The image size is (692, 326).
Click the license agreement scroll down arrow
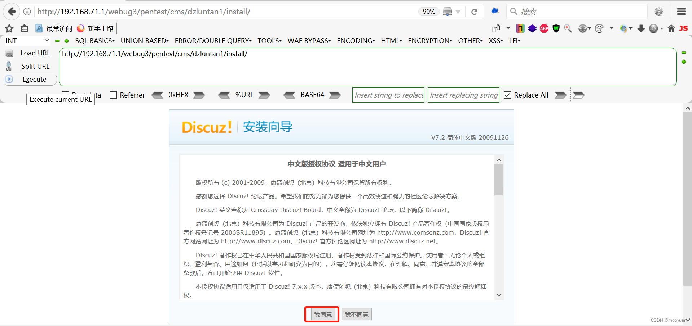[x=499, y=295]
